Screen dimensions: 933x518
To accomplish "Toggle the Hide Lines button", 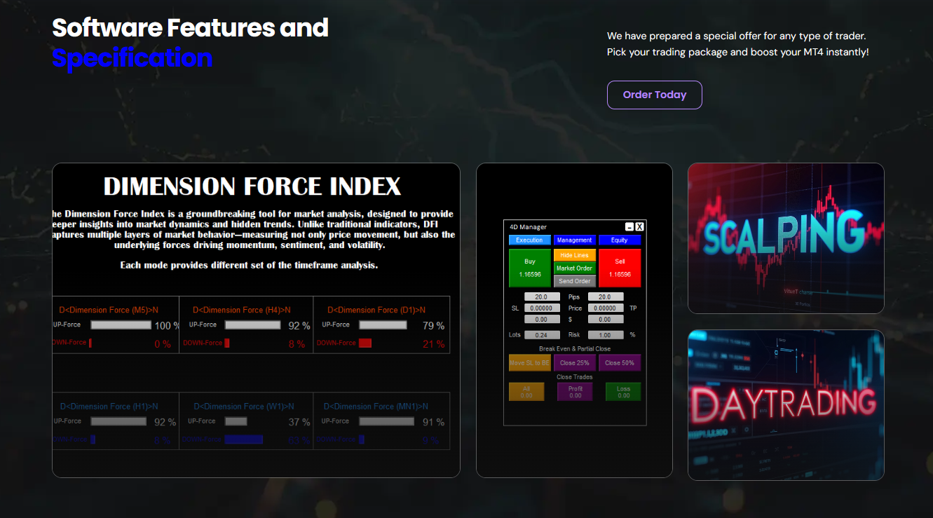I will pos(574,256).
